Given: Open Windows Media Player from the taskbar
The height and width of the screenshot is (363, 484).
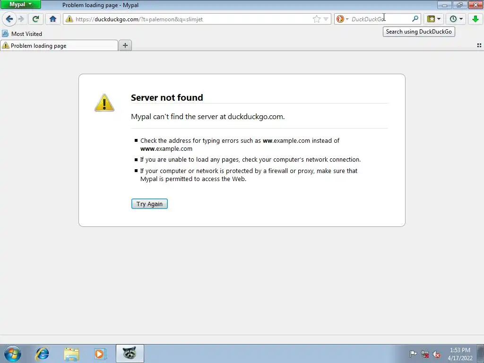Looking at the screenshot, I should point(100,354).
